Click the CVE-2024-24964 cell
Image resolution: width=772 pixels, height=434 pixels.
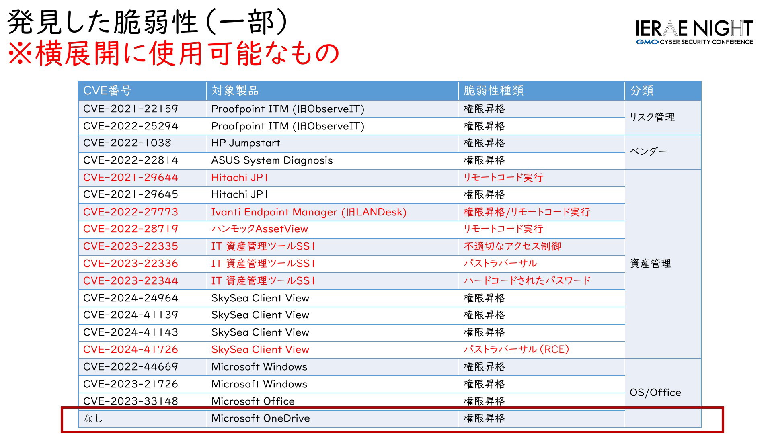click(143, 298)
